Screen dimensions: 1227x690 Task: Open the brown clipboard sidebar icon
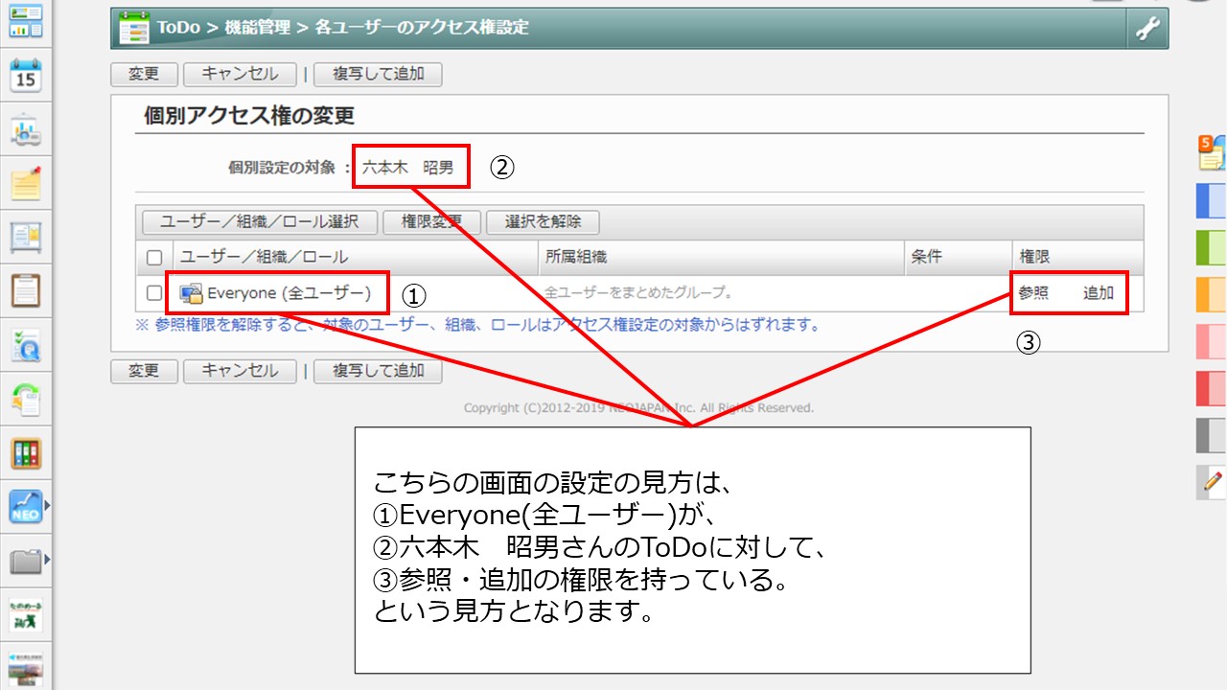tap(26, 289)
